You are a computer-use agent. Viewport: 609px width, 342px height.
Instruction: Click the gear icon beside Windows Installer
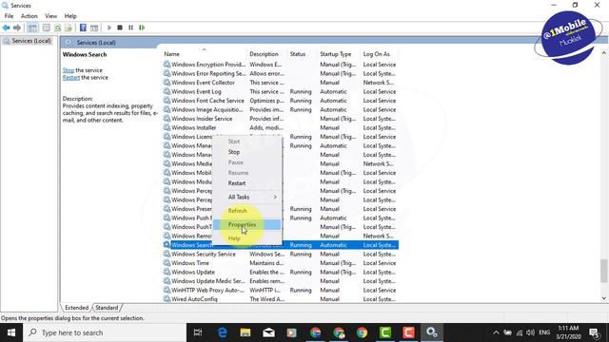pyautogui.click(x=167, y=127)
